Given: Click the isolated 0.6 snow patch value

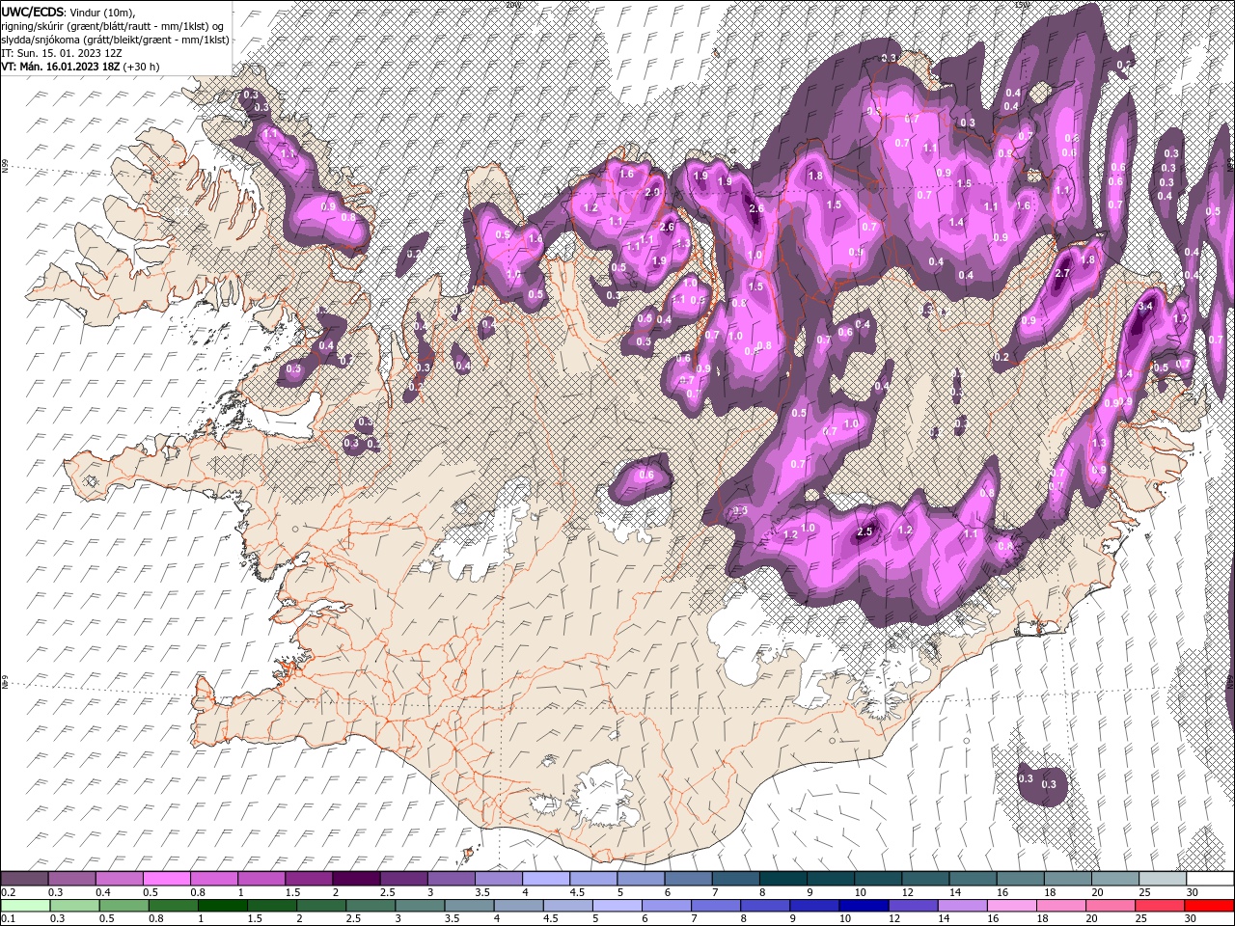Looking at the screenshot, I should 646,475.
